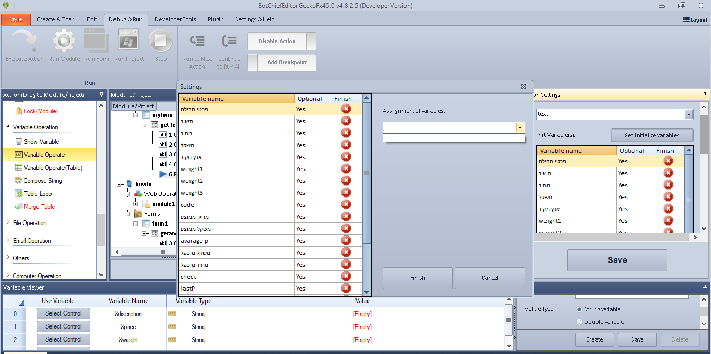Click Continue to Run All icon
This screenshot has width=711, height=354.
(229, 42)
